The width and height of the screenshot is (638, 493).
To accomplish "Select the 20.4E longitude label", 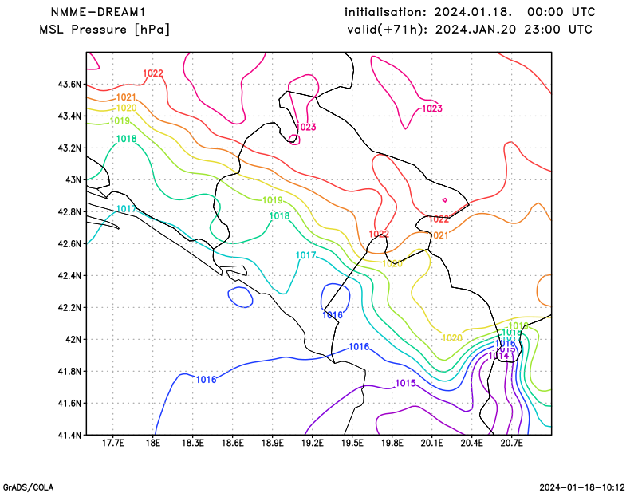I will click(x=471, y=443).
